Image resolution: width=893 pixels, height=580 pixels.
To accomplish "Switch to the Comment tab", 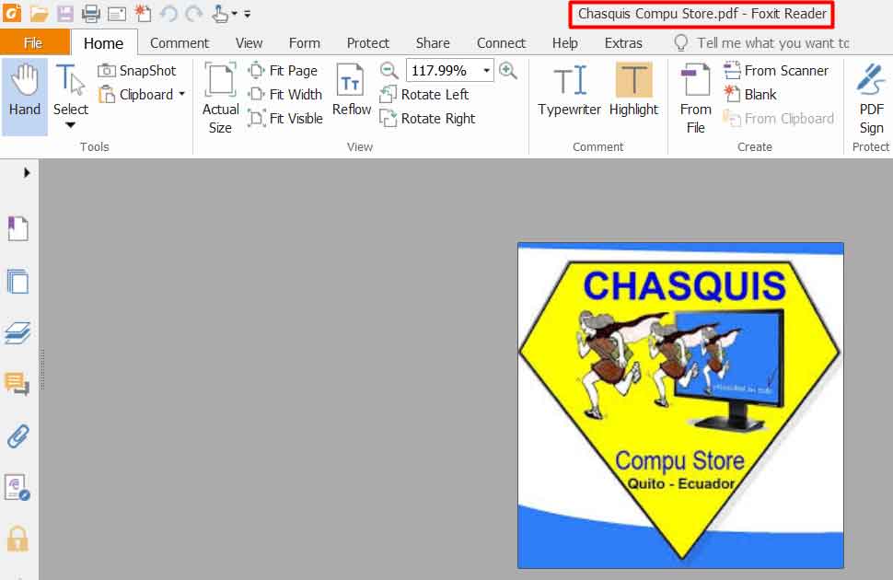I will coord(180,43).
